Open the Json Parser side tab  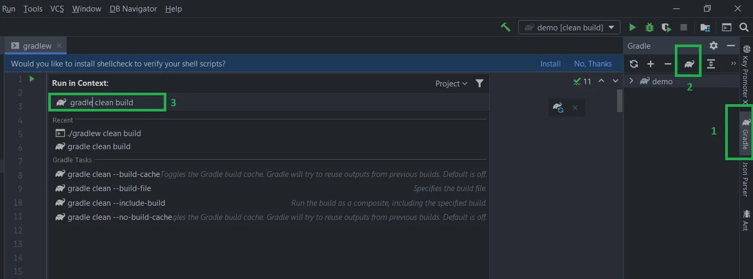(745, 179)
